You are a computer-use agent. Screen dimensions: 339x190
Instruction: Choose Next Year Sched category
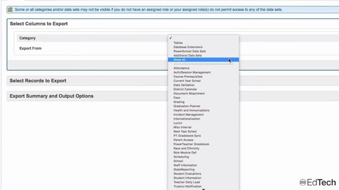(185, 131)
